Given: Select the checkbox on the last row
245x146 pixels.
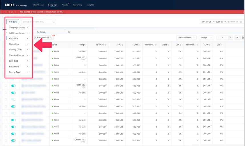Looking at the screenshot, I should 5,141.
